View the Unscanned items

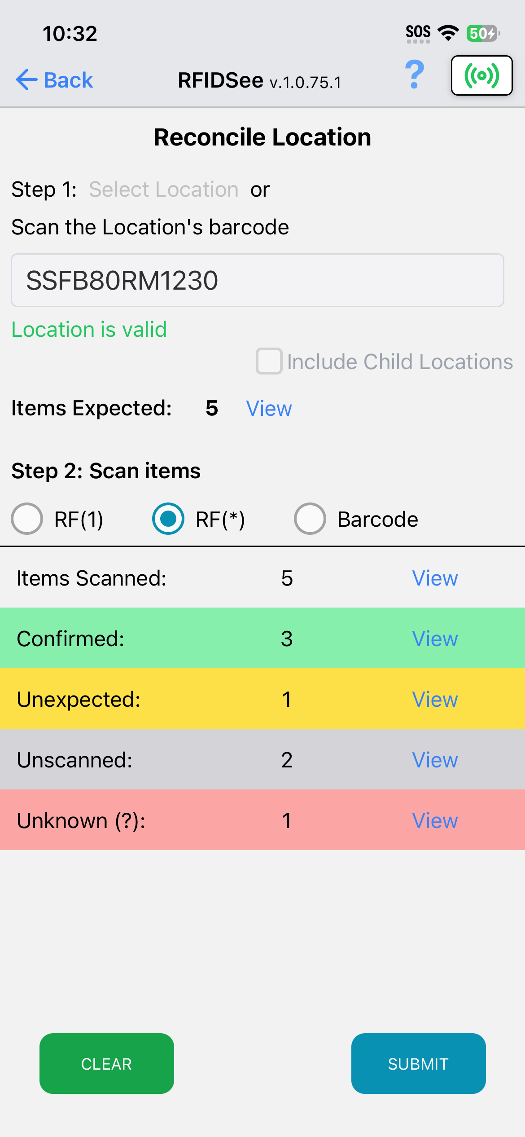pyautogui.click(x=435, y=760)
